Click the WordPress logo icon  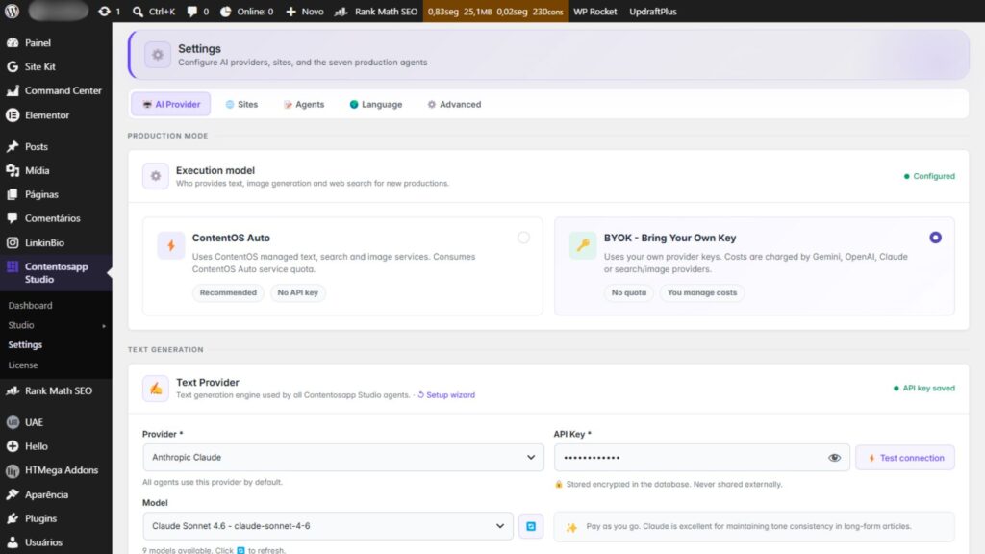tap(12, 12)
